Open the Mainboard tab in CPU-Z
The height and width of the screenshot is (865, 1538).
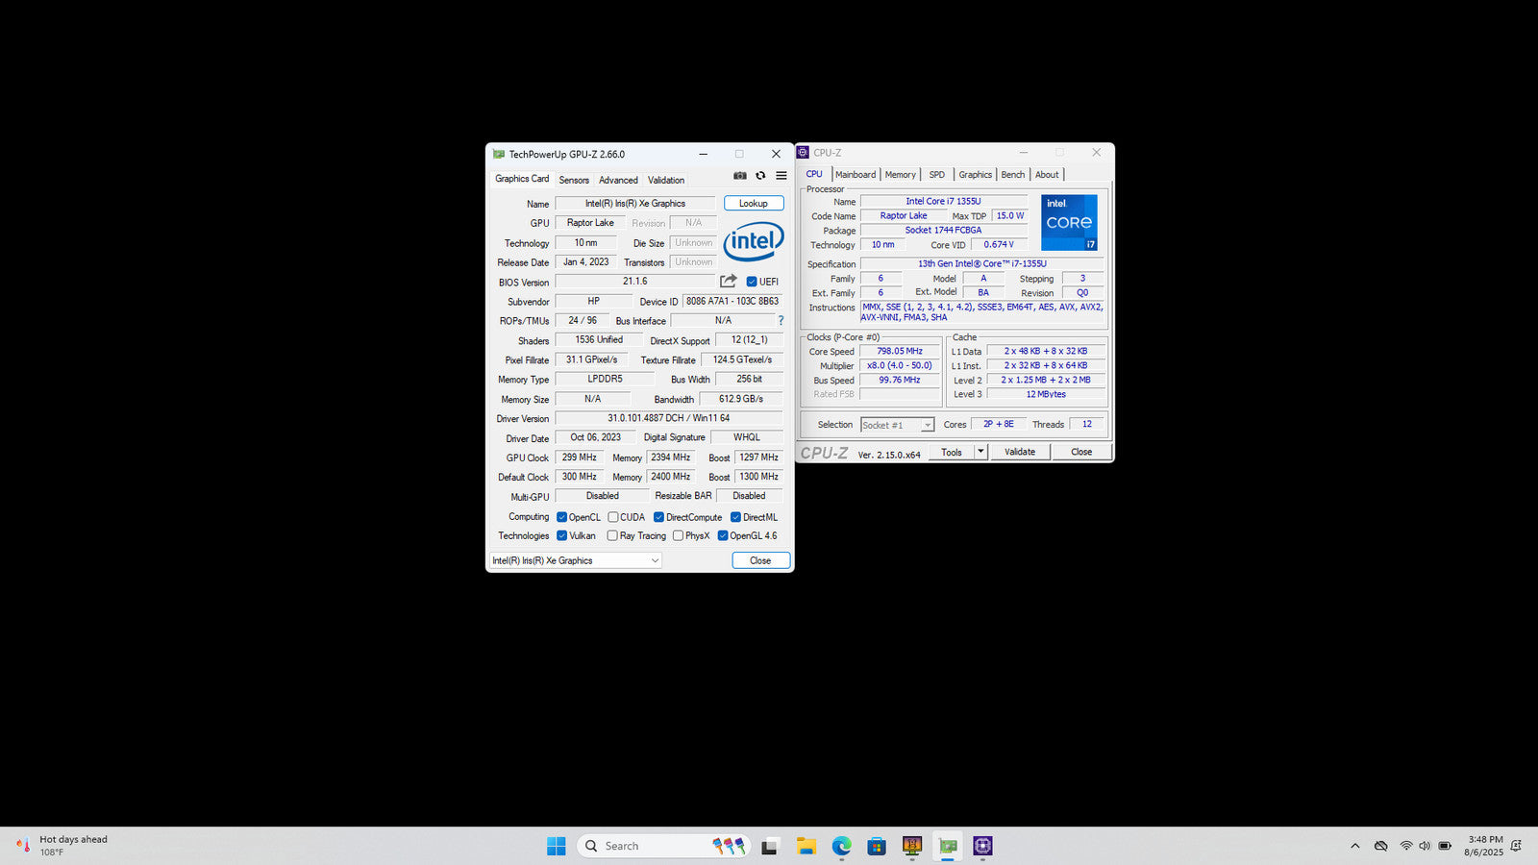pos(855,175)
